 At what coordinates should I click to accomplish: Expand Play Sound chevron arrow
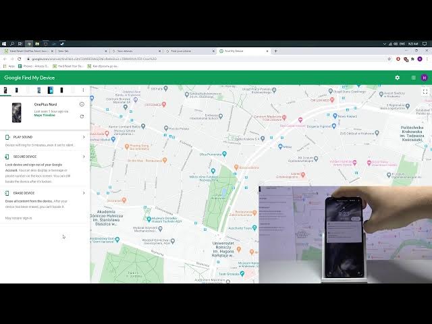tap(84, 137)
